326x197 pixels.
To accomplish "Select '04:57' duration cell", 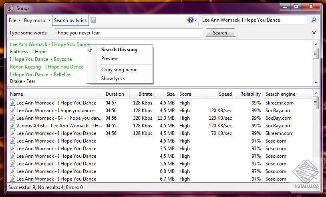I will point(111,103).
